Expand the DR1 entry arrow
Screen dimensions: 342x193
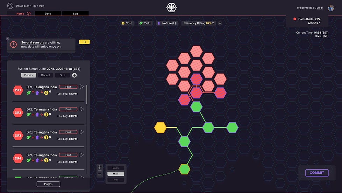82,87
